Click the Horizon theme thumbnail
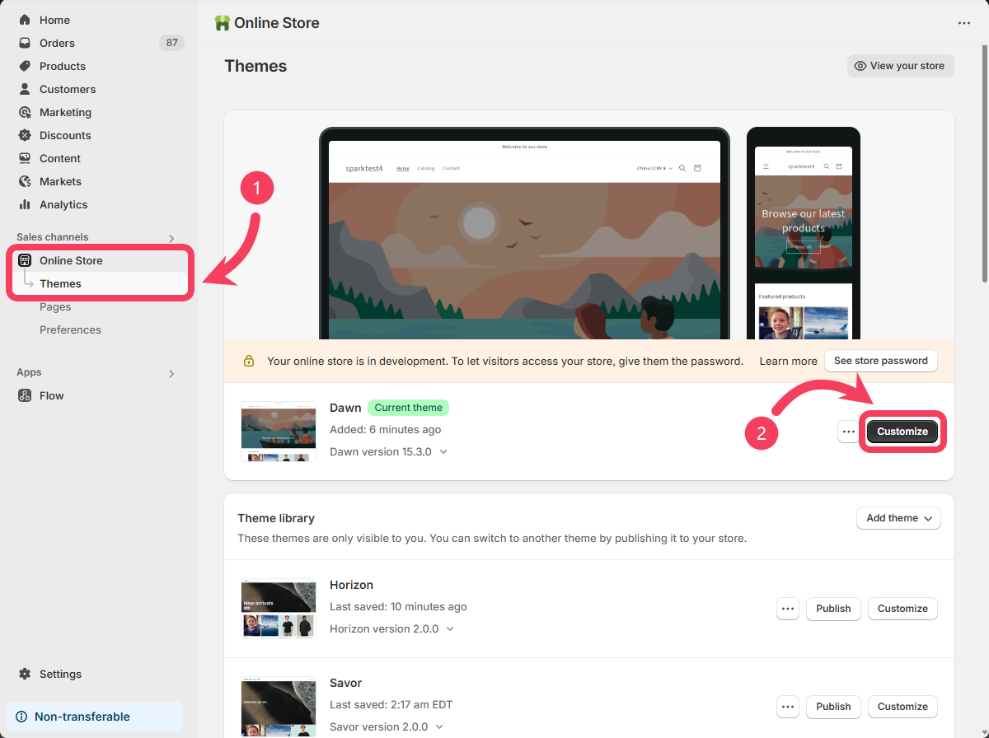Image resolution: width=989 pixels, height=738 pixels. click(279, 609)
